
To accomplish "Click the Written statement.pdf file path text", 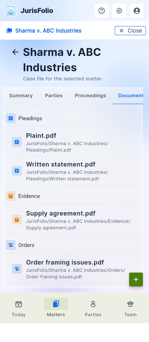I will point(67,175).
